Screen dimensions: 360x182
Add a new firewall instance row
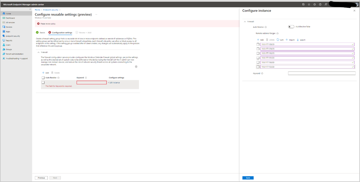pos(45,73)
